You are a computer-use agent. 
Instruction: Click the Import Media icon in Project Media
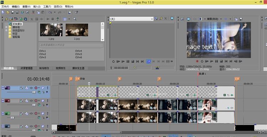[11, 19]
